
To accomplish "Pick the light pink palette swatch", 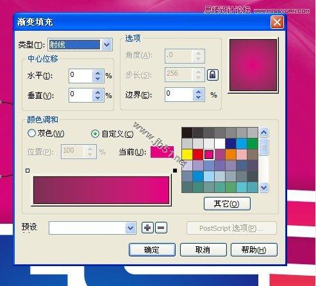I will (242, 155).
